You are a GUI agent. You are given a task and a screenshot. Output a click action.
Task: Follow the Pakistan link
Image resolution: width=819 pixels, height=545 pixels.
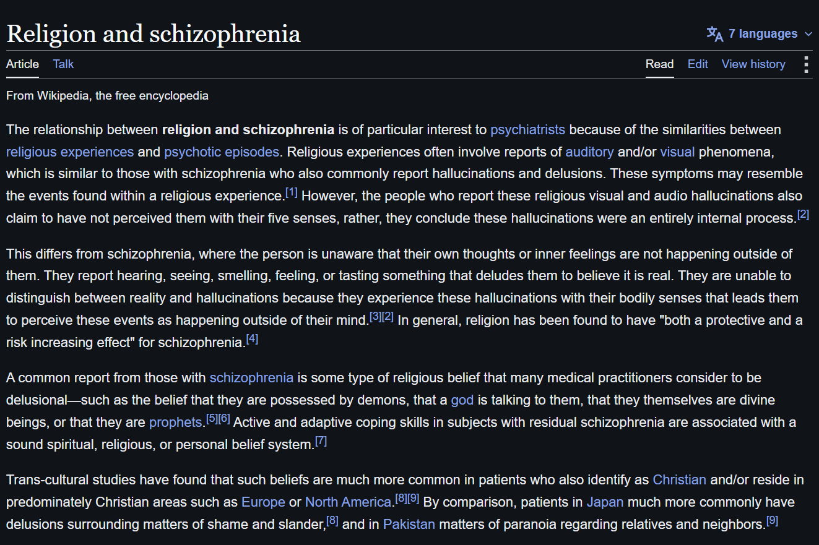pyautogui.click(x=409, y=525)
